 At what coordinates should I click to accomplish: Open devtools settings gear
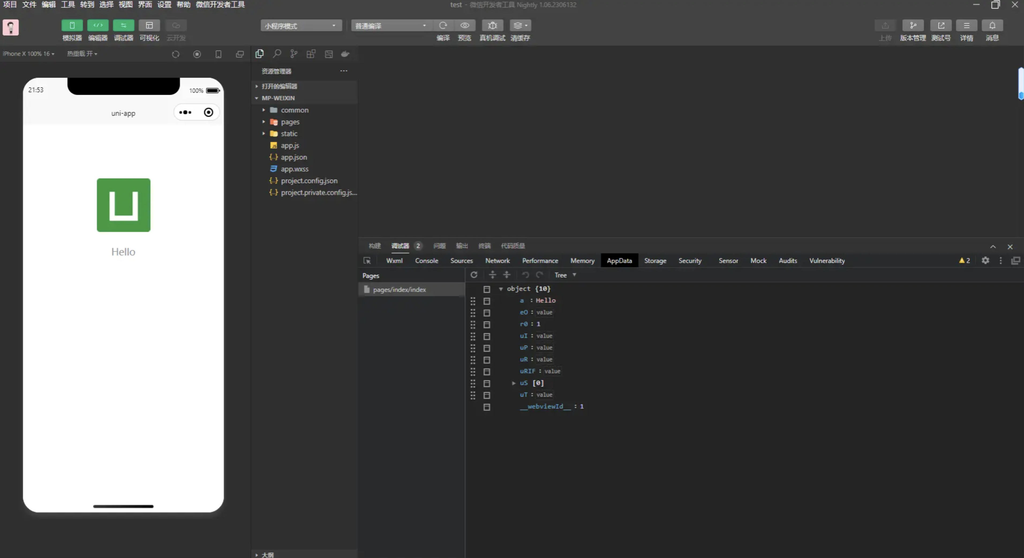click(x=985, y=261)
